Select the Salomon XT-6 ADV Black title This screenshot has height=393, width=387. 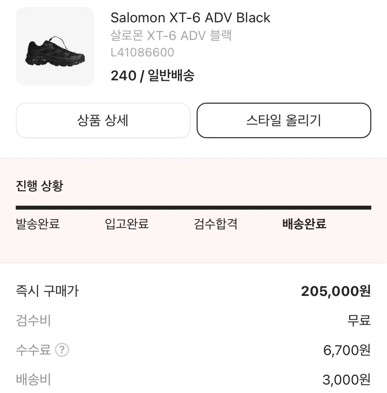(x=190, y=18)
